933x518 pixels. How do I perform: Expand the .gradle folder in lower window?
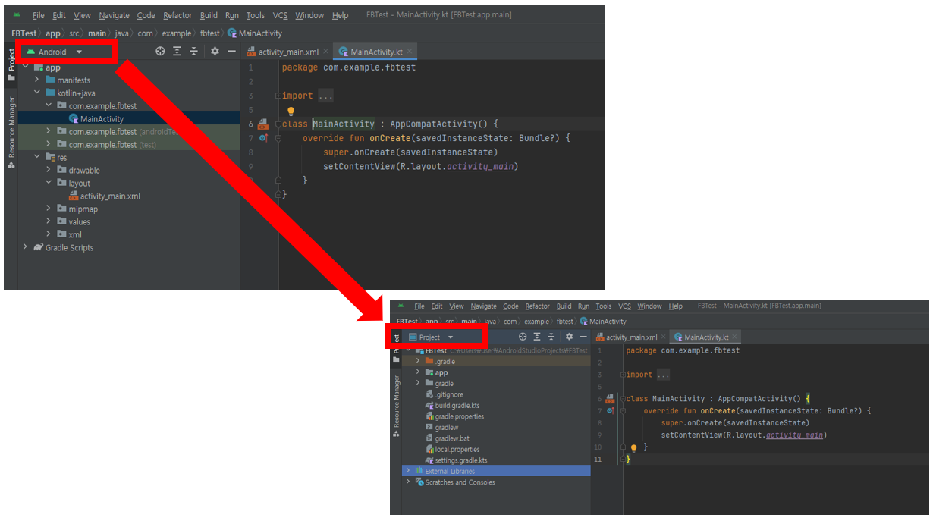pos(417,362)
